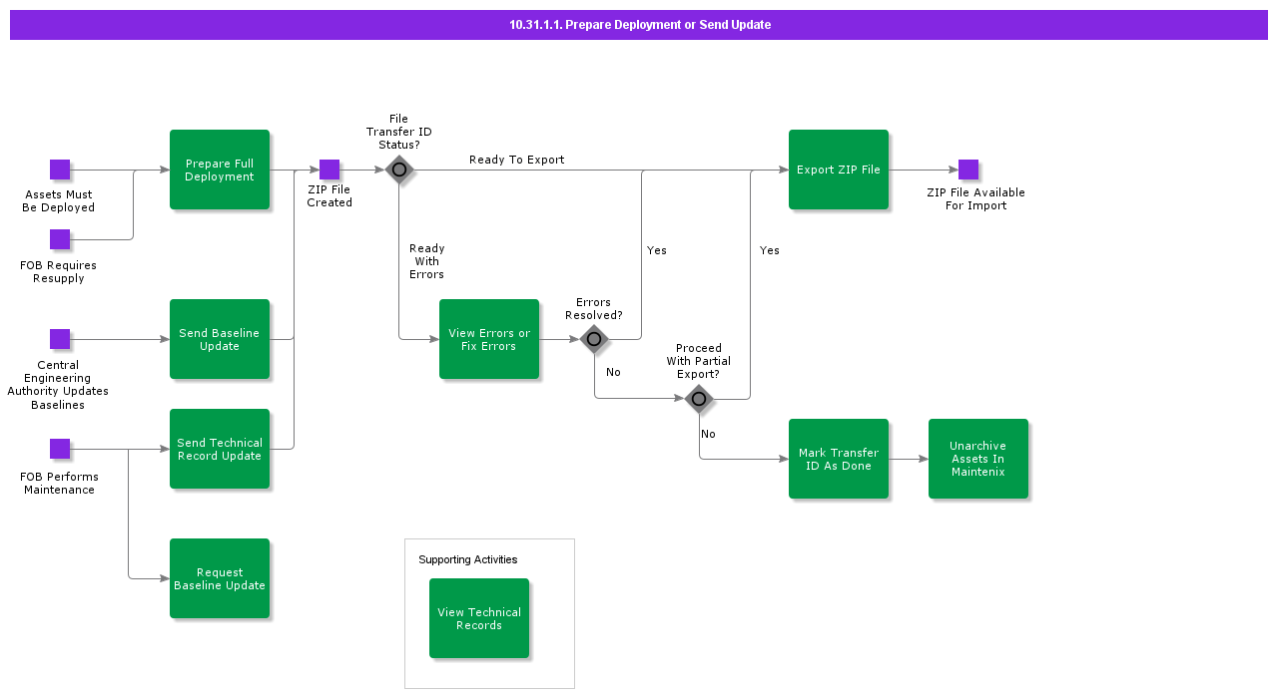The width and height of the screenshot is (1278, 698).
Task: Select the Send Baseline Update task
Action: [x=220, y=339]
